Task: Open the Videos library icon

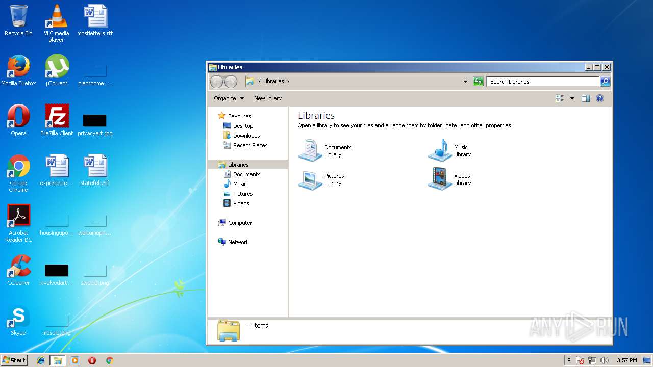Action: (440, 179)
